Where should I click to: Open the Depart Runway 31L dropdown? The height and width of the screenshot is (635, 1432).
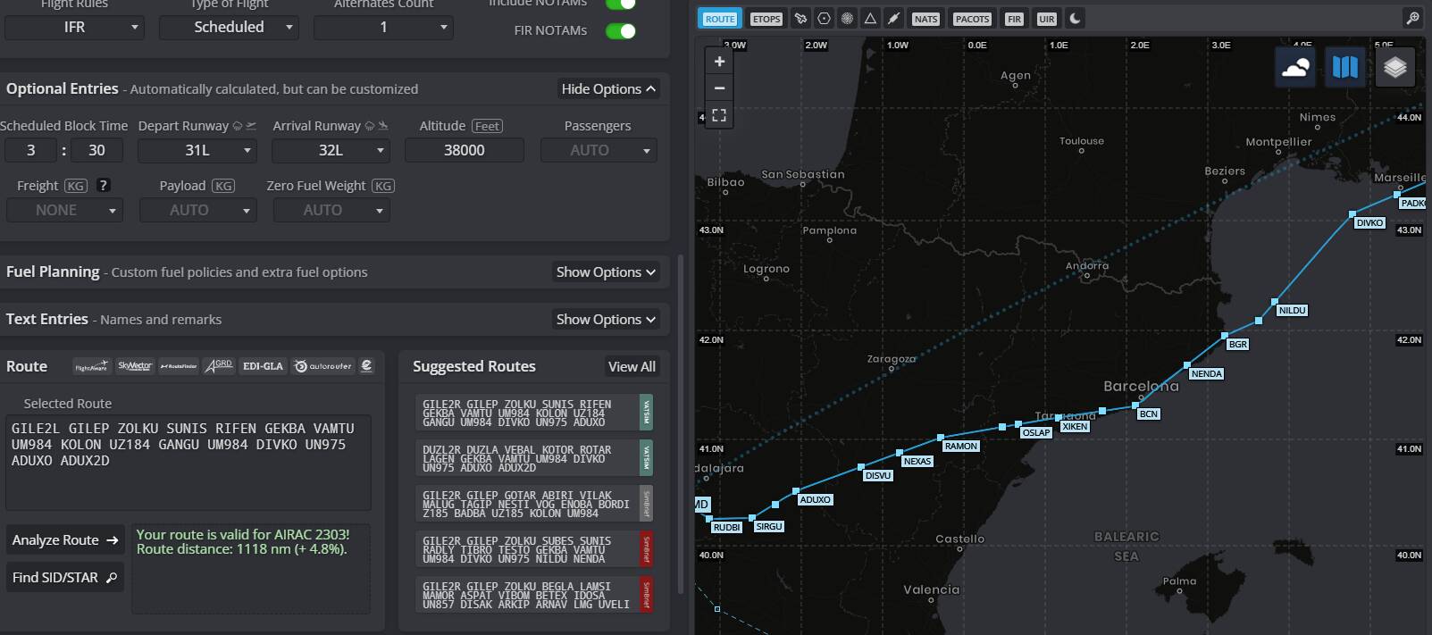(x=197, y=150)
